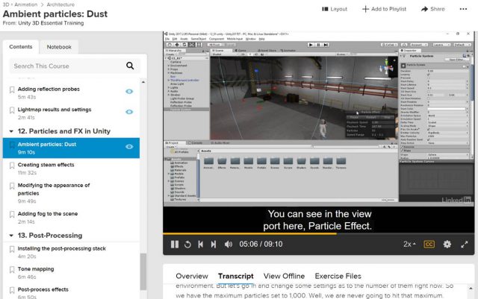Collapse section 13. Post-Processing
The width and height of the screenshot is (478, 299).
pos(11,236)
